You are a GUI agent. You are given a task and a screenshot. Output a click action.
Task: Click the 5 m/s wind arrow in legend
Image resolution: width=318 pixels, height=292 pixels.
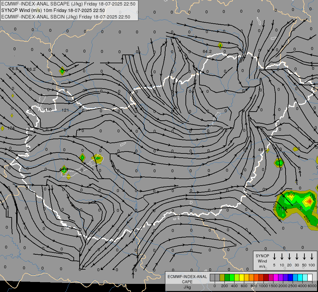tap(274, 257)
